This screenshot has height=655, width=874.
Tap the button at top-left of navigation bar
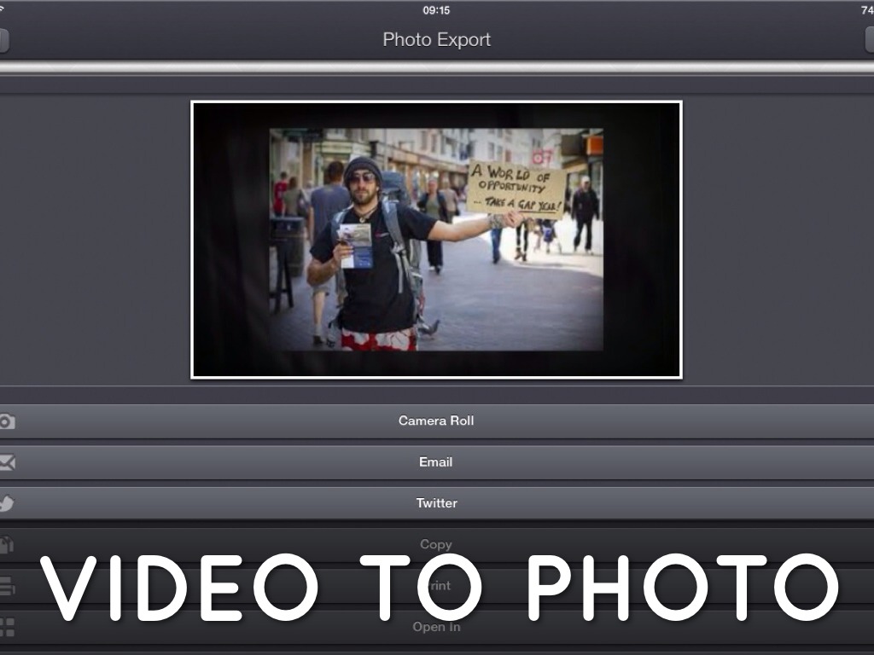(x=4, y=40)
